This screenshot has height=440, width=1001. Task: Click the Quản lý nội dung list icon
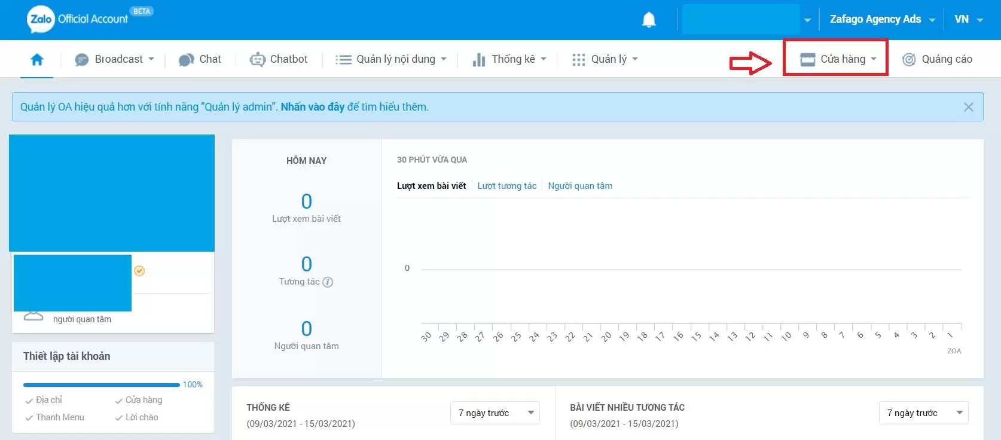click(x=343, y=60)
